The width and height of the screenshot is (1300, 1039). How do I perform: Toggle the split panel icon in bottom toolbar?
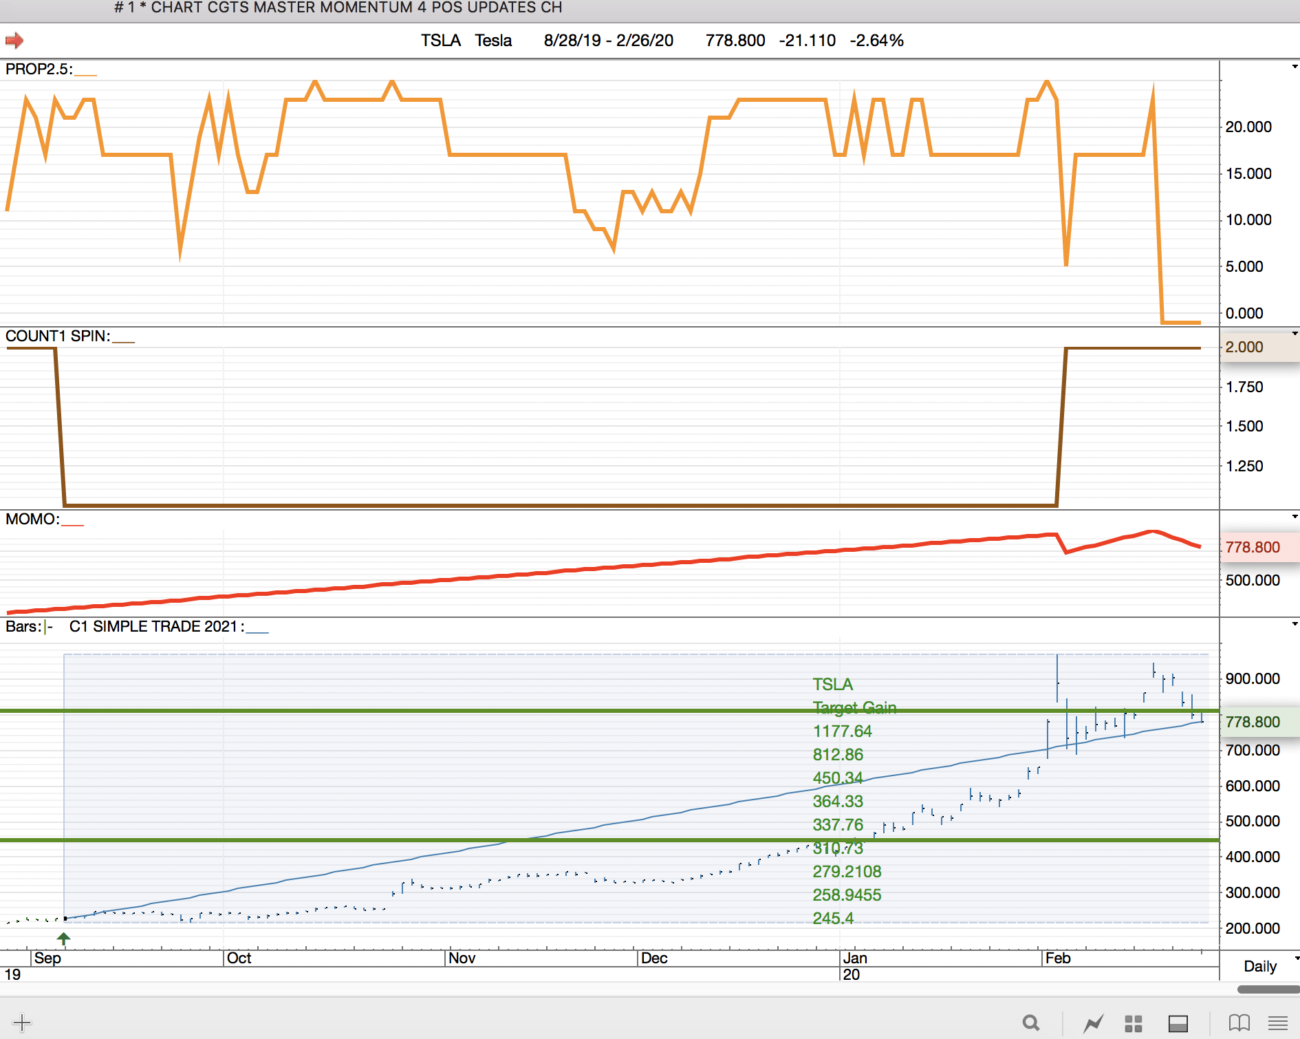pos(1178,1023)
